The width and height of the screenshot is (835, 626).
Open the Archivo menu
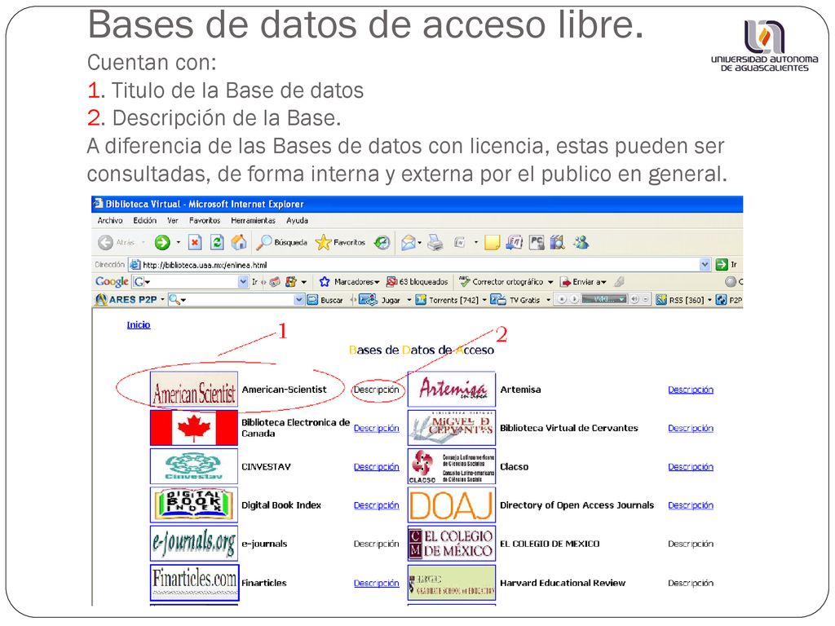coord(110,220)
